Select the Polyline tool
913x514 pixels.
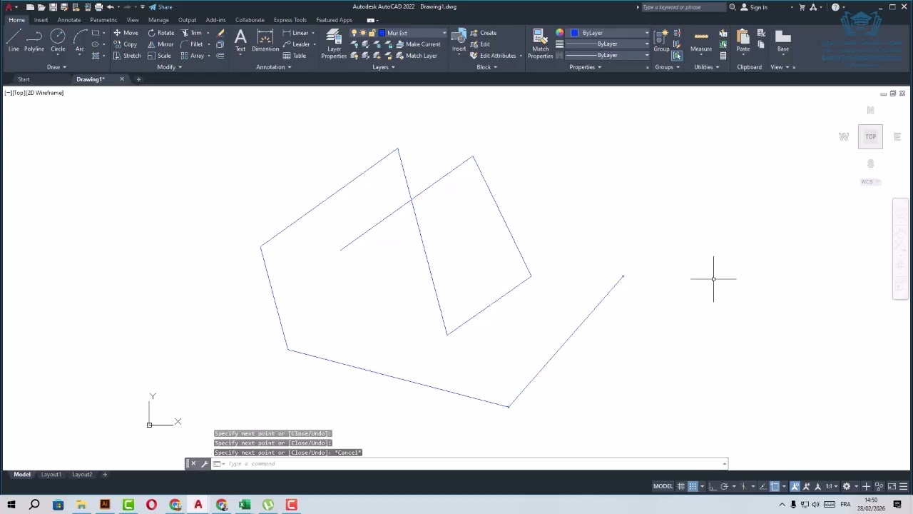pos(34,41)
